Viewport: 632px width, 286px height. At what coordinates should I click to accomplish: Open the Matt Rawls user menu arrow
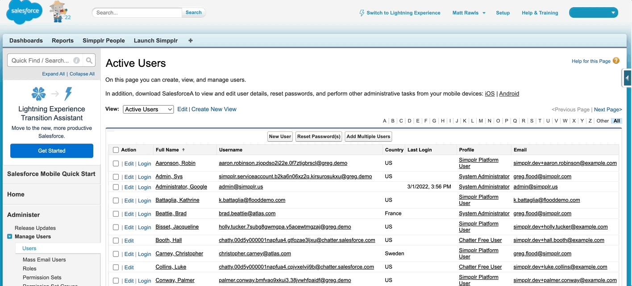coord(484,13)
